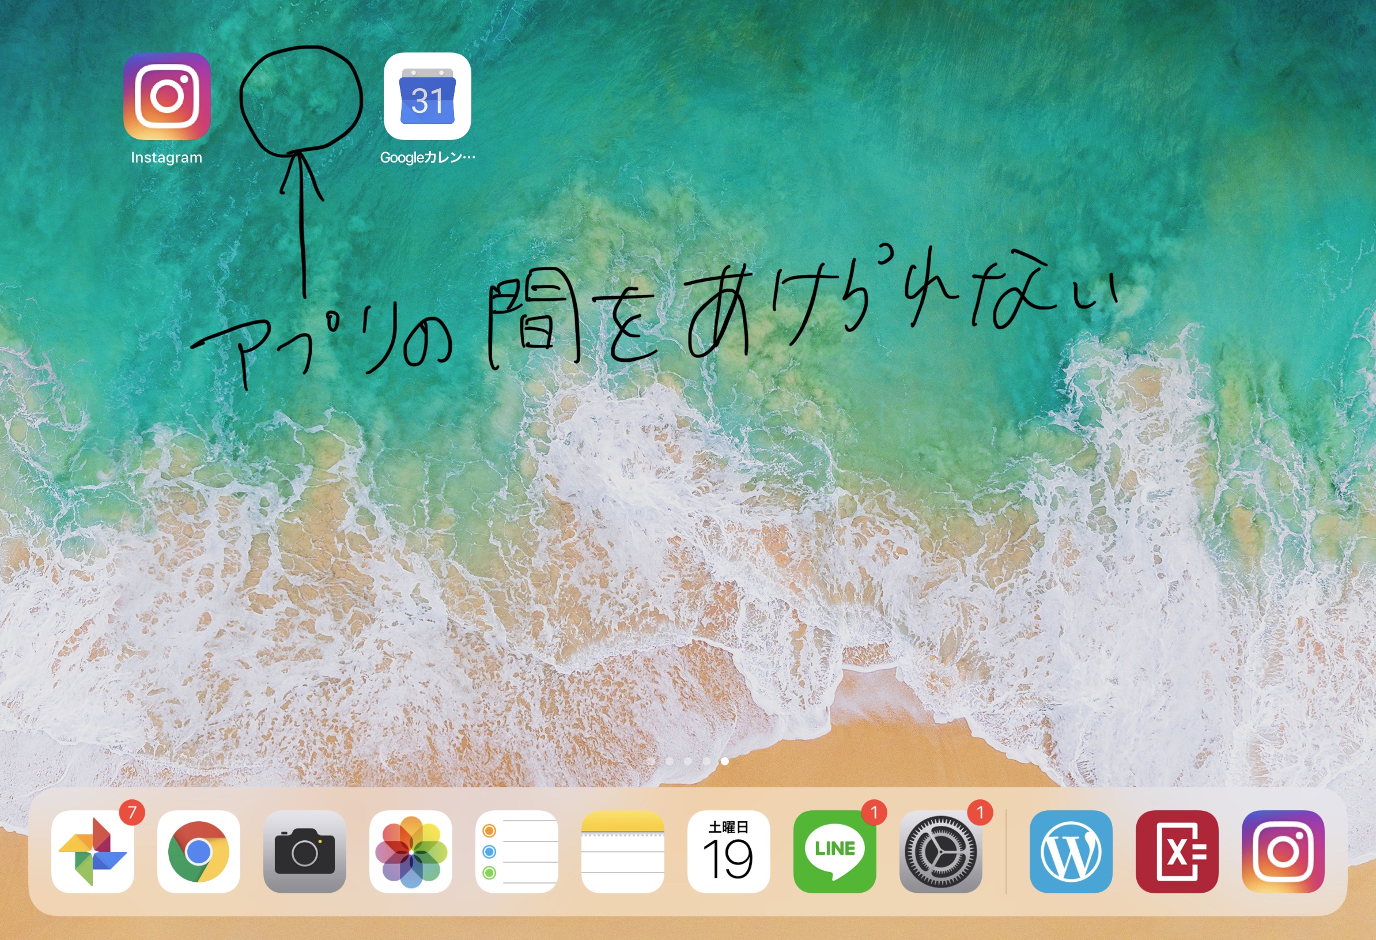Launch the LINE messaging app
Image resolution: width=1376 pixels, height=940 pixels.
(x=834, y=851)
